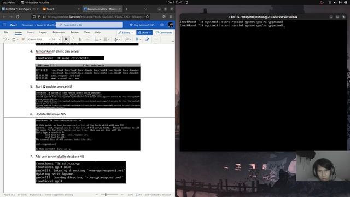Open the Help ribbon tab
Screen dimensions: 350x197
click(x=98, y=32)
